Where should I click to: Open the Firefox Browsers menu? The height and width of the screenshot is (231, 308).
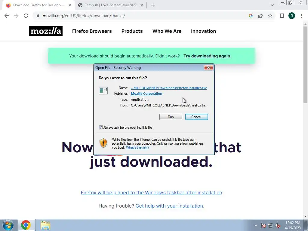[x=92, y=31]
